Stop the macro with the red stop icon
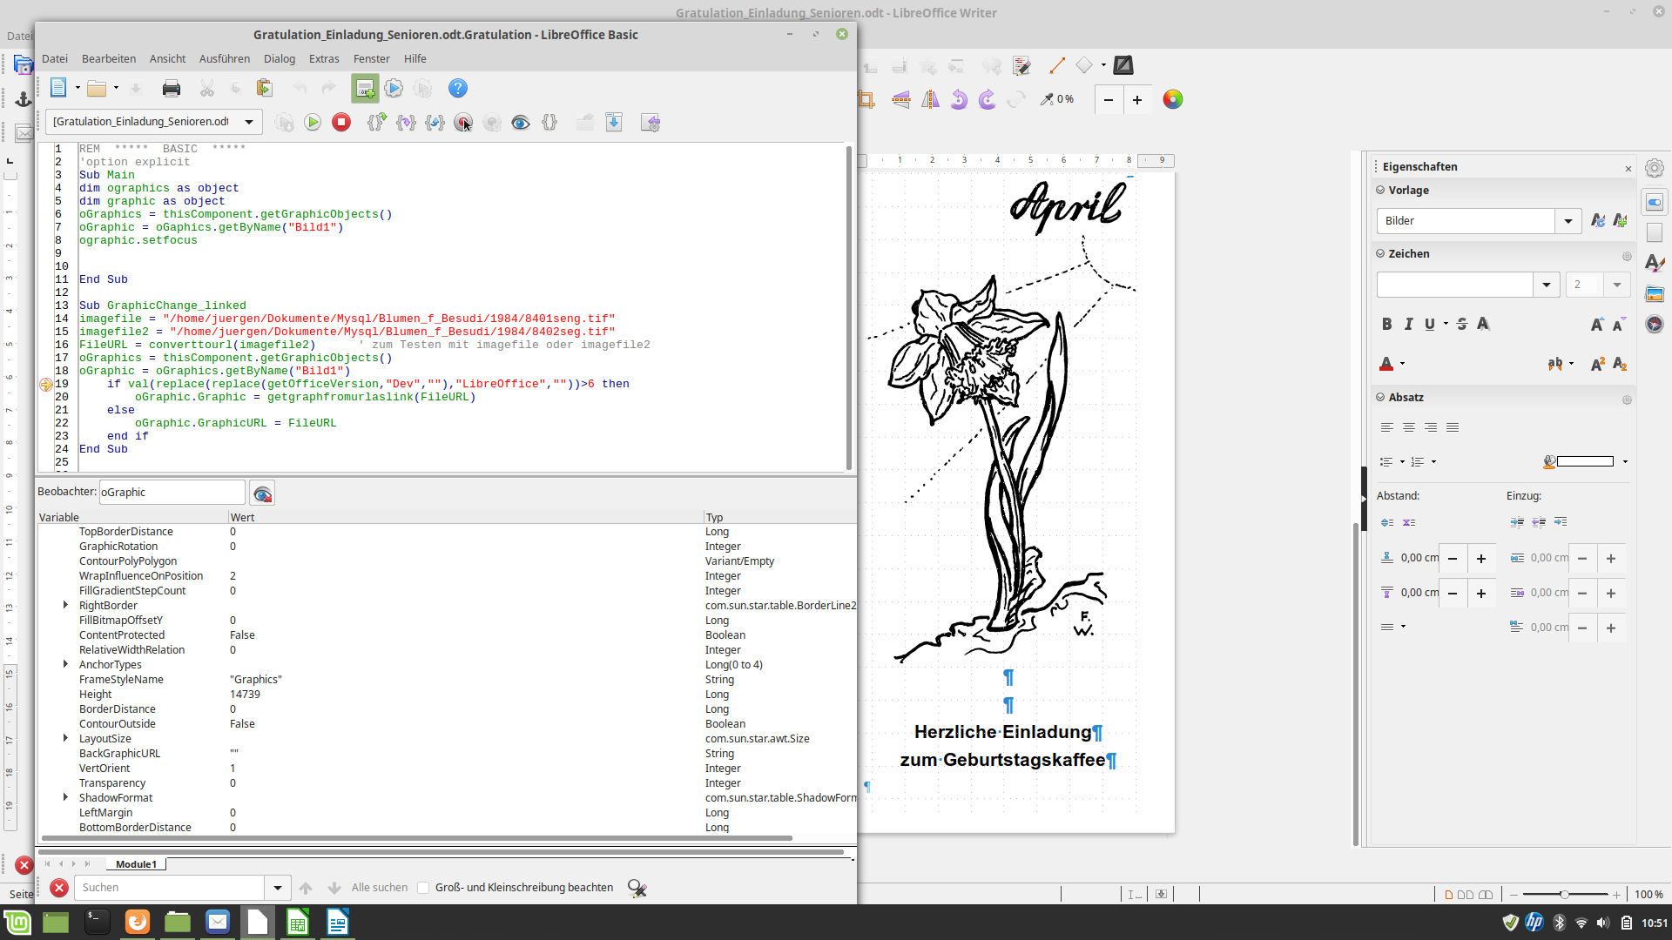The height and width of the screenshot is (940, 1672). click(x=341, y=123)
